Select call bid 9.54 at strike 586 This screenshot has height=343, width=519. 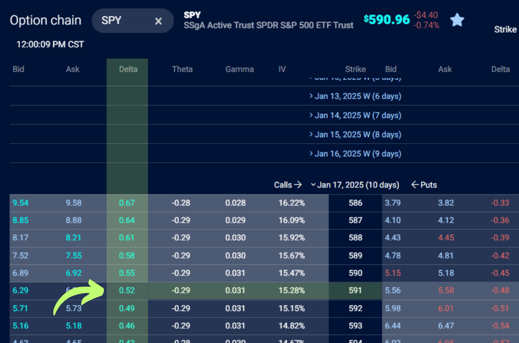(20, 203)
